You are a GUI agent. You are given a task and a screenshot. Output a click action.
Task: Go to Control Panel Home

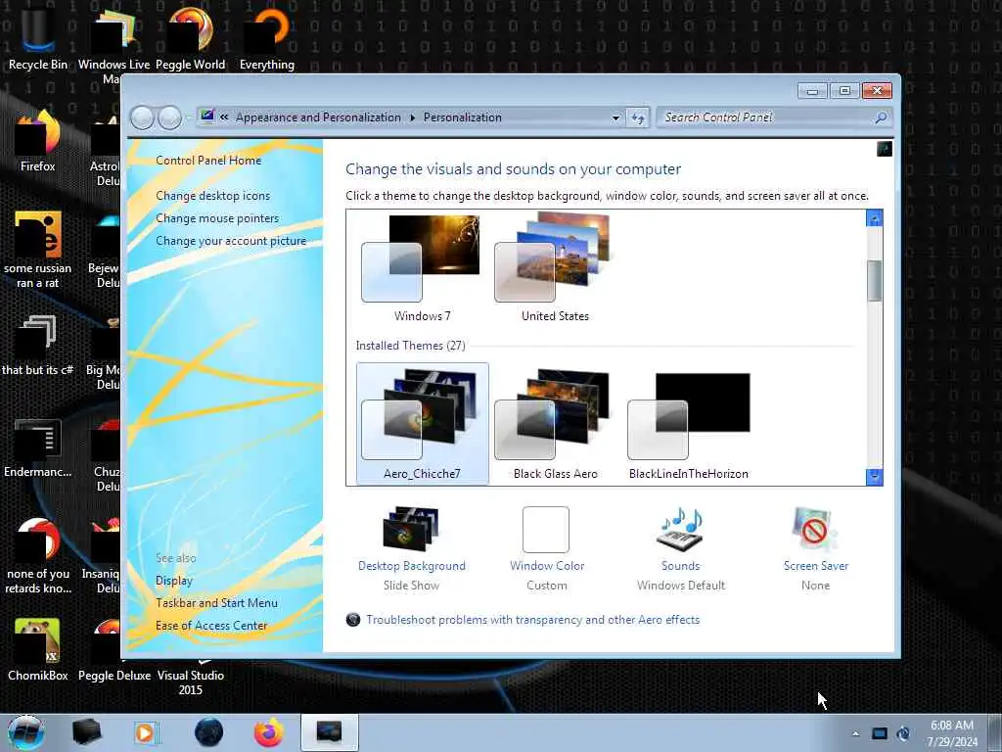click(x=208, y=161)
